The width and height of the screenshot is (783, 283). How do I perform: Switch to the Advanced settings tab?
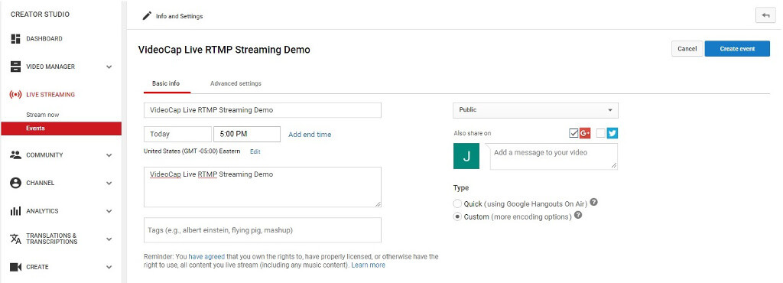coord(236,84)
